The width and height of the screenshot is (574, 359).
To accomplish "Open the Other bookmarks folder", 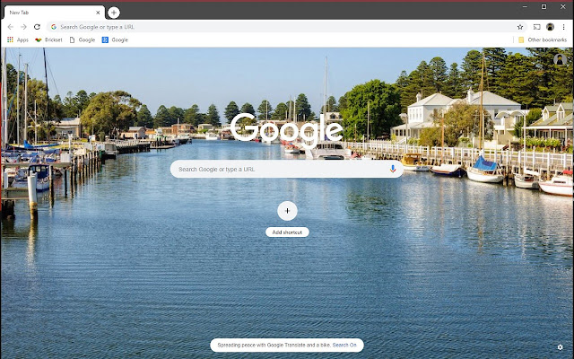I will point(542,39).
